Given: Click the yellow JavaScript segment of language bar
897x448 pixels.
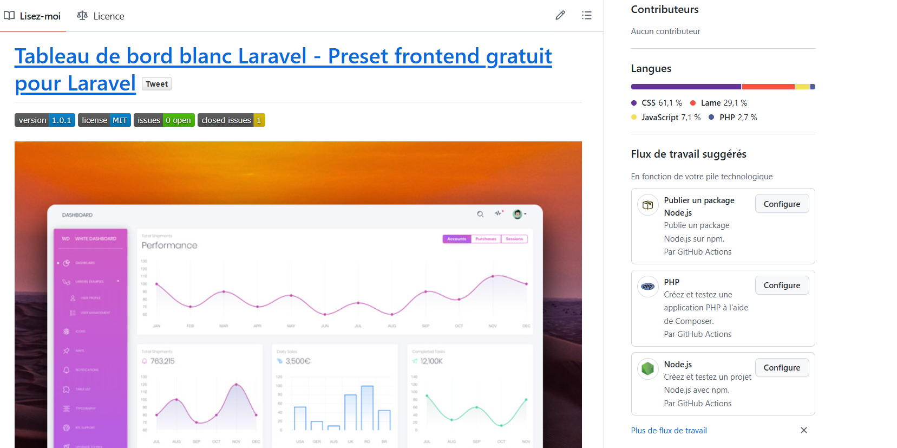Looking at the screenshot, I should click(x=802, y=87).
